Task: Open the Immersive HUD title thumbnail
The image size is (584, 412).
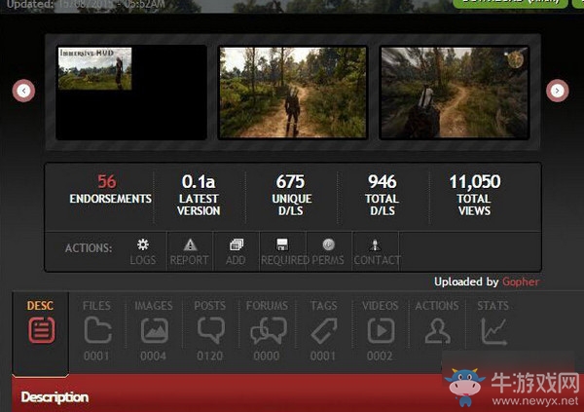Action: click(131, 93)
